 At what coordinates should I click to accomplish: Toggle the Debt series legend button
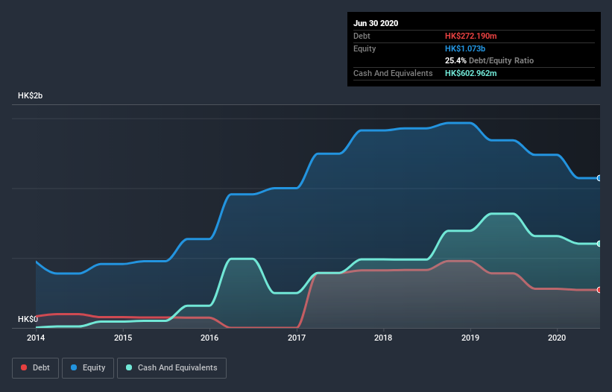(x=36, y=368)
